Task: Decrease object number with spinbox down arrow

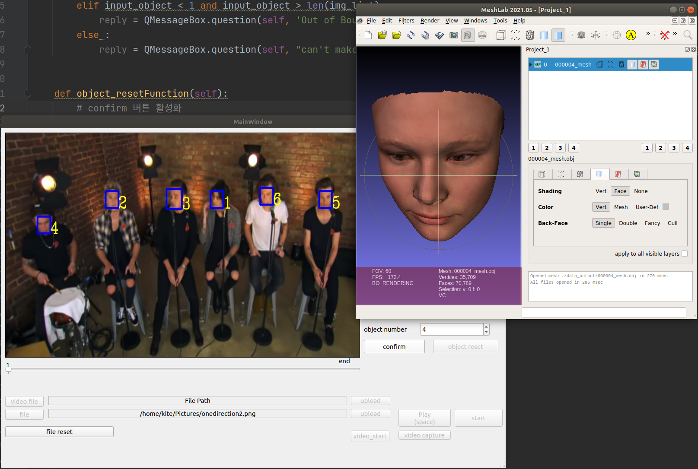Action: 486,332
